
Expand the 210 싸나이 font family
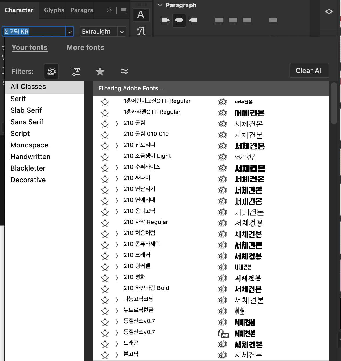click(117, 179)
